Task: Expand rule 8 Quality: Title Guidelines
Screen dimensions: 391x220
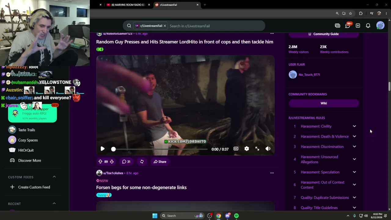Action: coord(354,208)
